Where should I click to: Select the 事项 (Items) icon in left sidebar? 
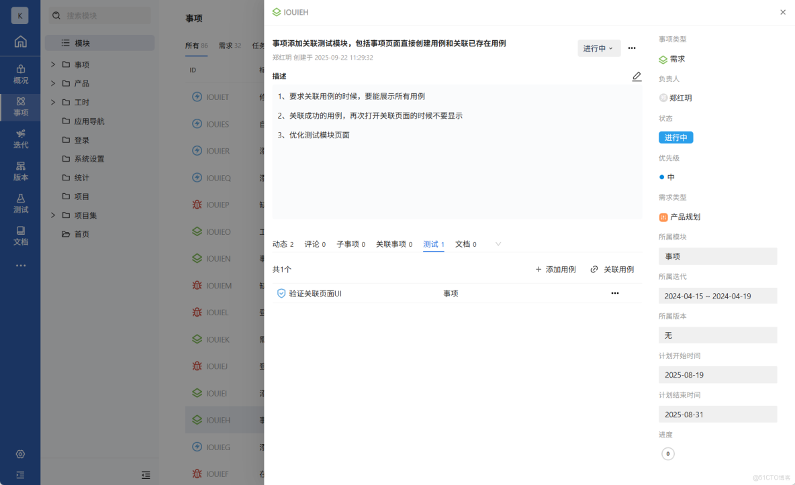20,106
